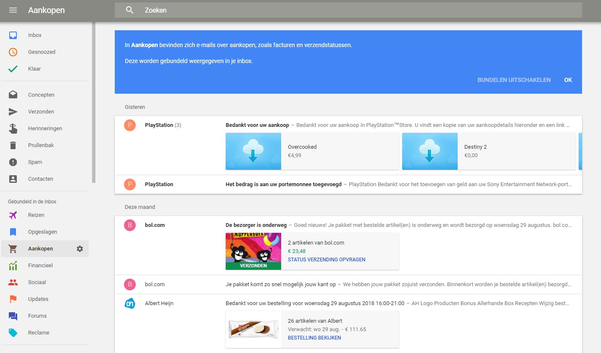Click the search magnifier icon
Screen dimensions: 601x353
pyautogui.click(x=130, y=10)
